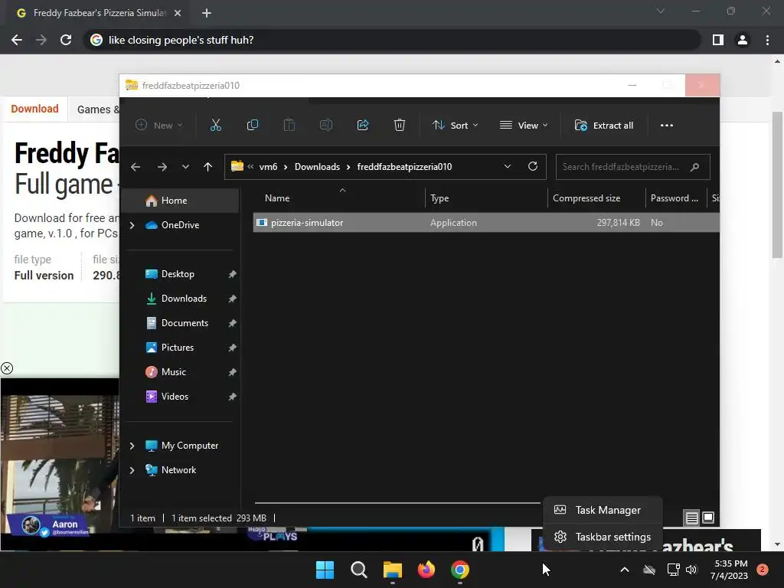
Task: Select Taskbar settings from context menu
Action: point(603,537)
